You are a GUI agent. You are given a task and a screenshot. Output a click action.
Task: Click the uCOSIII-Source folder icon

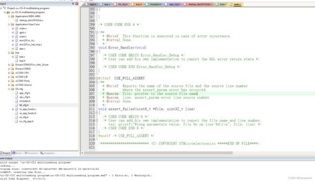(x=13, y=85)
